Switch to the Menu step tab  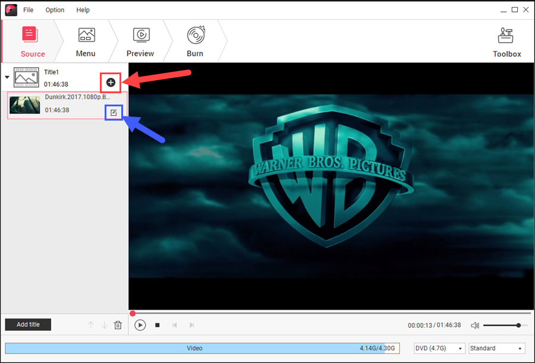tap(86, 41)
